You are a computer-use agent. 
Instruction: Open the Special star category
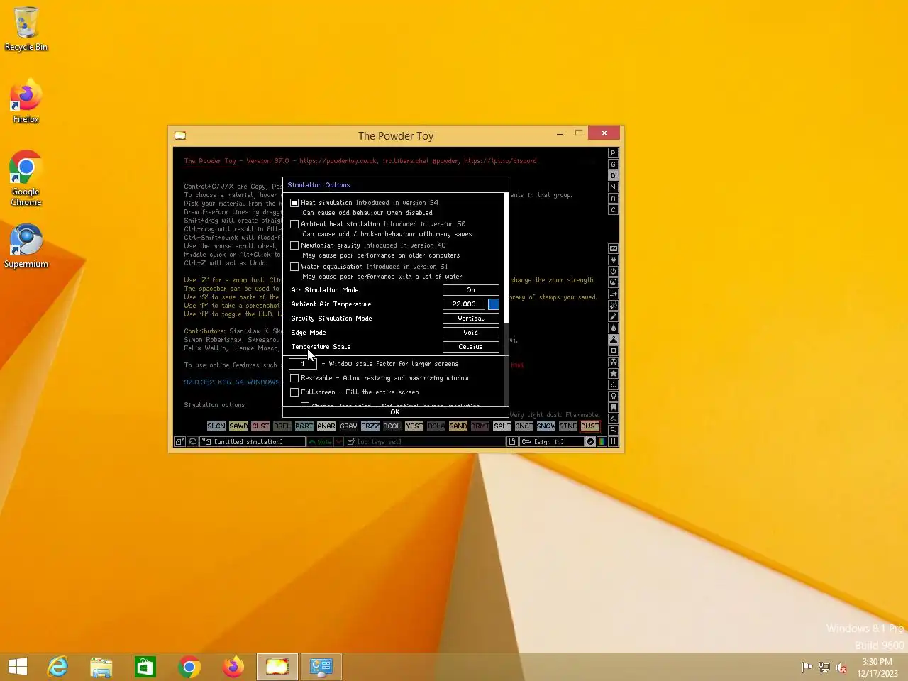click(614, 373)
